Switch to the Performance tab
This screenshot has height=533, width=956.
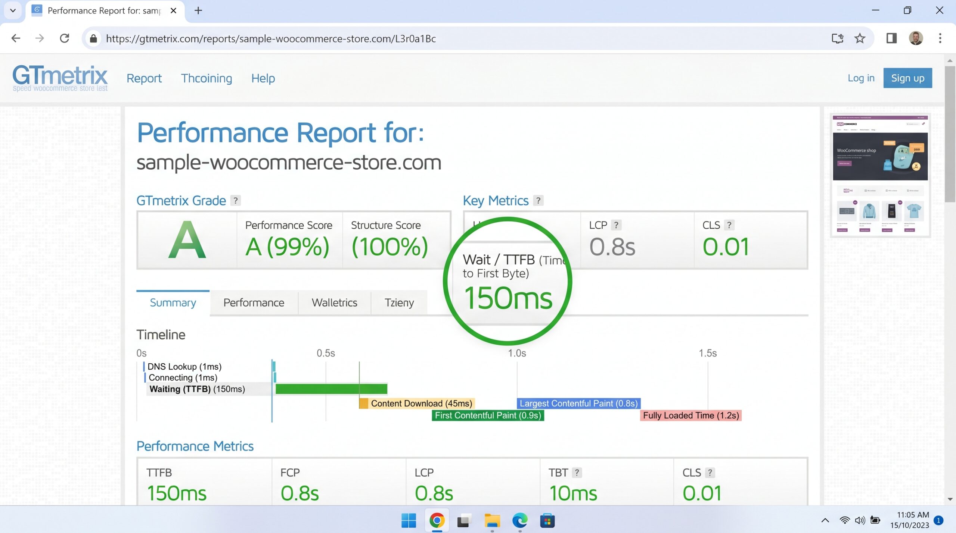pos(254,302)
